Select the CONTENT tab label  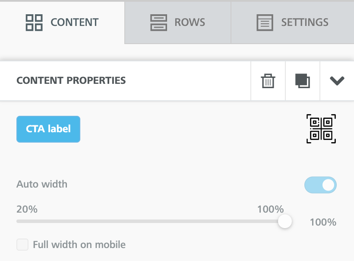point(74,22)
